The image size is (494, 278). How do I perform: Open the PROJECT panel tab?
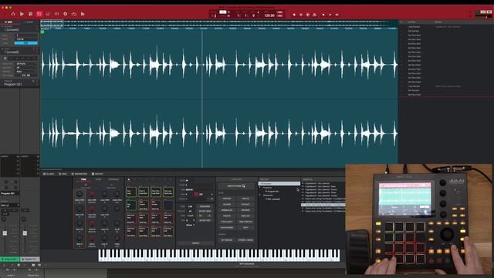pyautogui.click(x=98, y=174)
